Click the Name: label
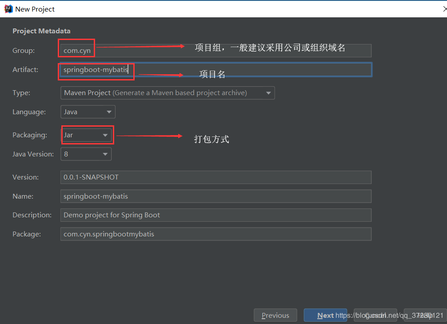 (23, 196)
